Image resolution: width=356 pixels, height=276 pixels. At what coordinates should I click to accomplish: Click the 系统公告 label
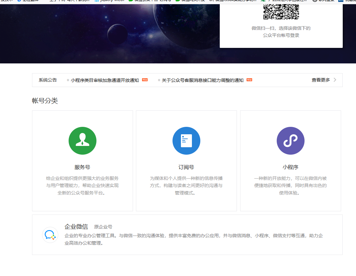[48, 80]
